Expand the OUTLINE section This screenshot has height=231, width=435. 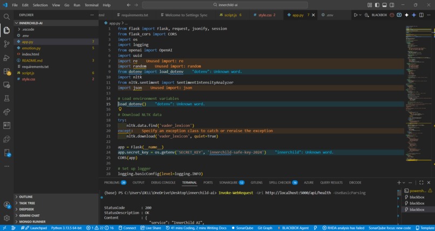pyautogui.click(x=26, y=197)
